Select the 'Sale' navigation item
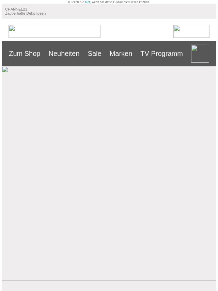 tap(94, 53)
